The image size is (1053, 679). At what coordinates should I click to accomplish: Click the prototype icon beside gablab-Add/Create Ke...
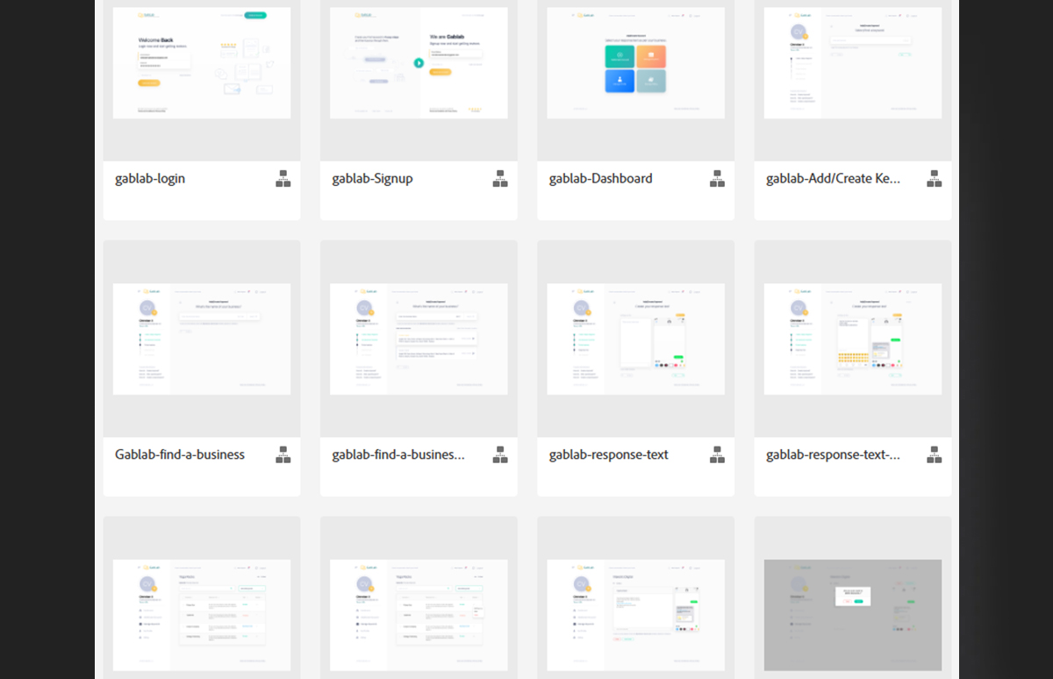tap(935, 179)
